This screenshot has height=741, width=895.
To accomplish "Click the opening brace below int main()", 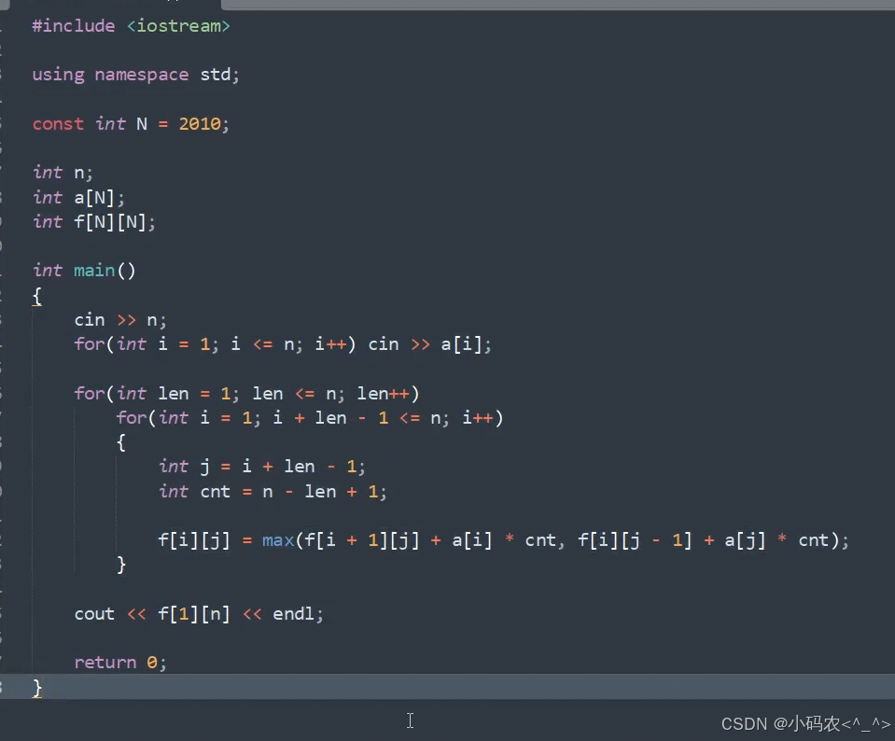I will tap(37, 296).
